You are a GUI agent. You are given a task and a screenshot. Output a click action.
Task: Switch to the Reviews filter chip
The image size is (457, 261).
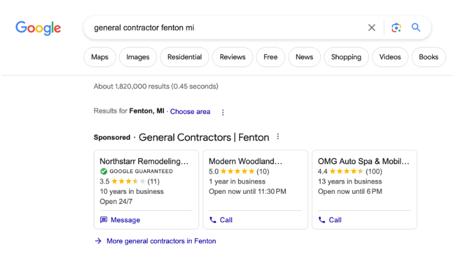point(232,57)
